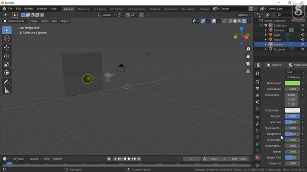The height and width of the screenshot is (172, 307).
Task: Play the animation forward
Action: (129, 159)
